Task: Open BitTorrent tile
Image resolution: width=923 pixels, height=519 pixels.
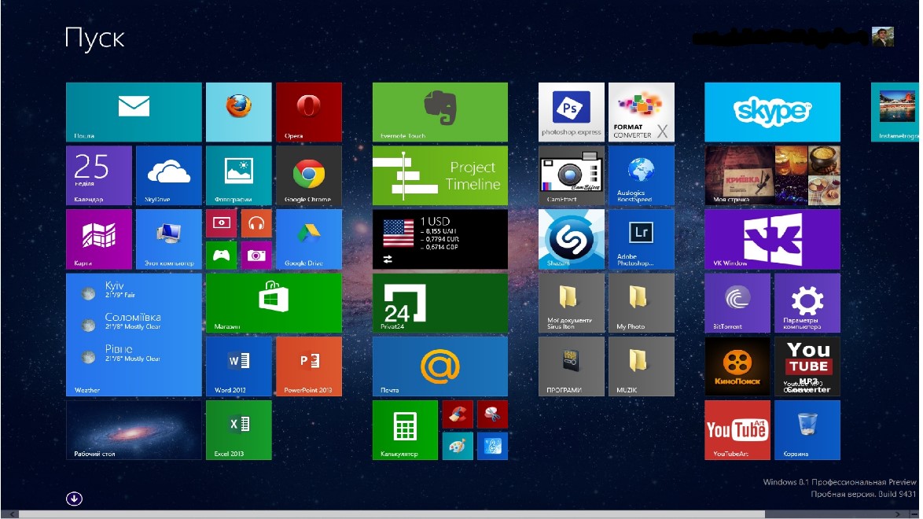Action: pyautogui.click(x=737, y=303)
